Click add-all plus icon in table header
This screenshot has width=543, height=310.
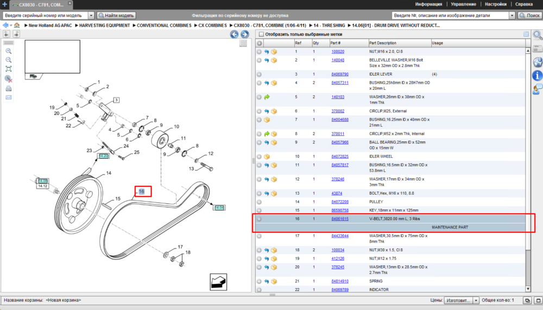point(259,44)
